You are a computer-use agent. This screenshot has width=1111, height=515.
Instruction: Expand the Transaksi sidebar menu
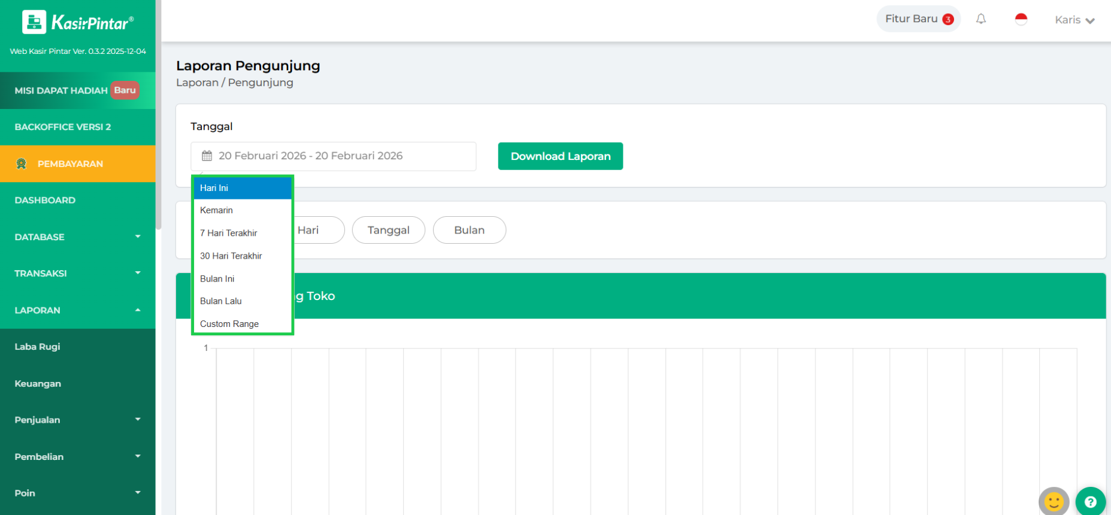point(77,274)
